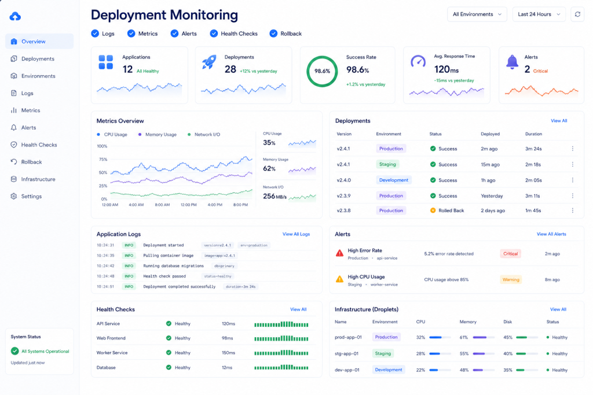The image size is (593, 395).
Task: Click the cloud logo icon
Action: tap(15, 16)
